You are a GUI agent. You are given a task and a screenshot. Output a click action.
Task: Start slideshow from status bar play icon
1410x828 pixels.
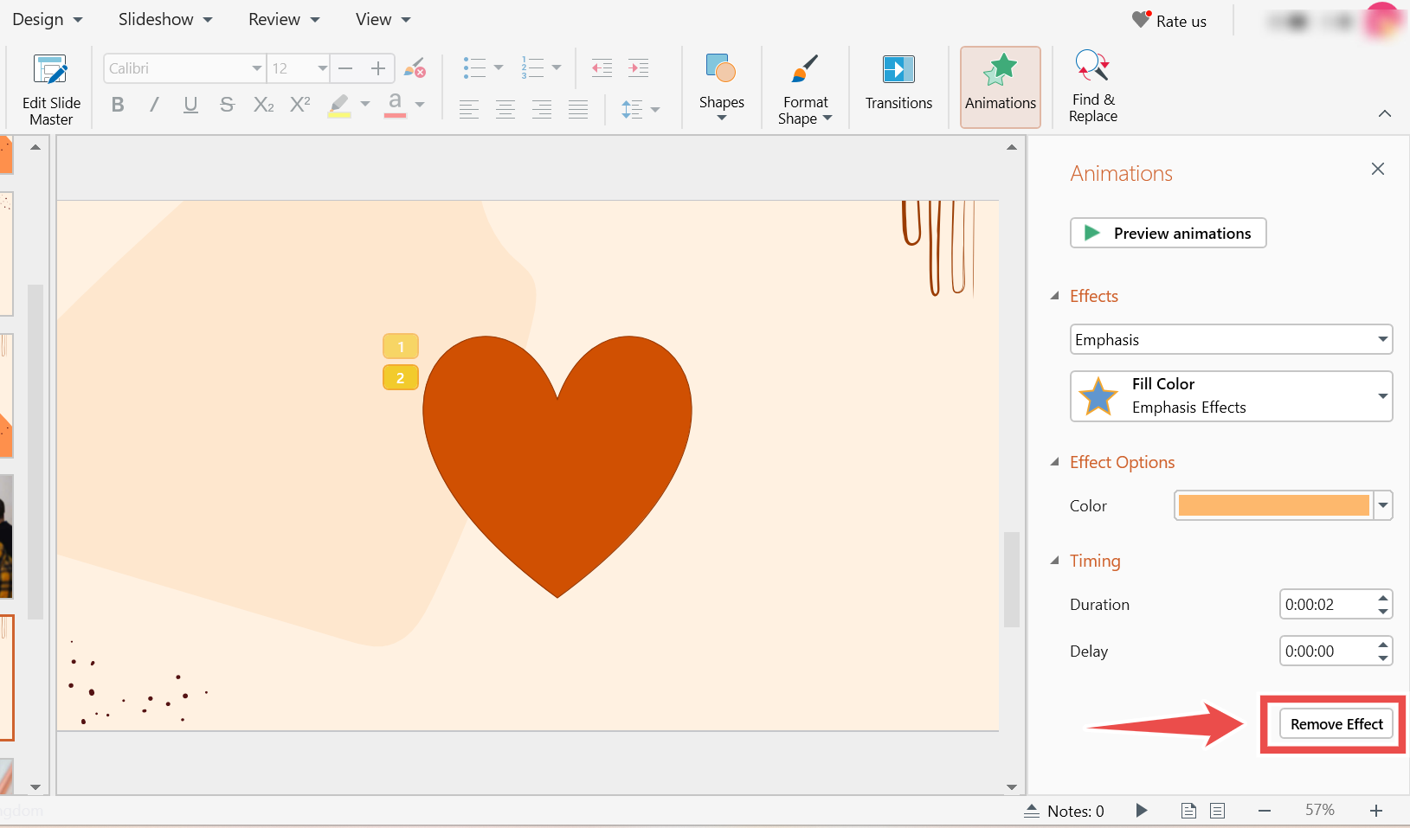(1141, 811)
